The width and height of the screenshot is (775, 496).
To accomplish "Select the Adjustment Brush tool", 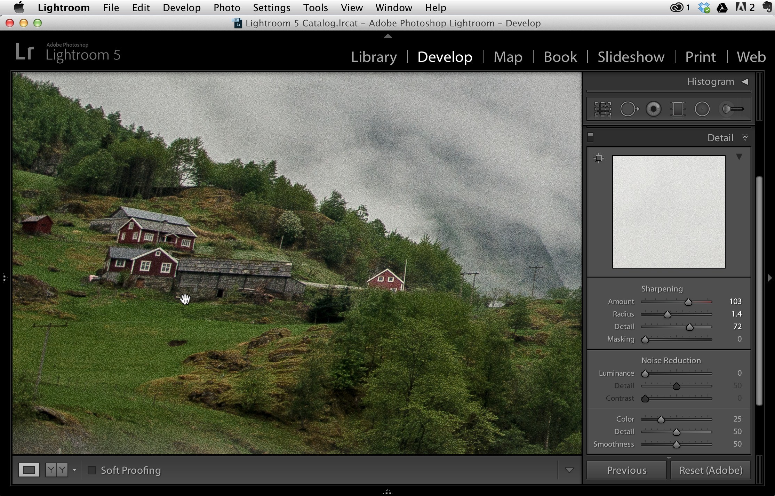I will click(x=732, y=109).
